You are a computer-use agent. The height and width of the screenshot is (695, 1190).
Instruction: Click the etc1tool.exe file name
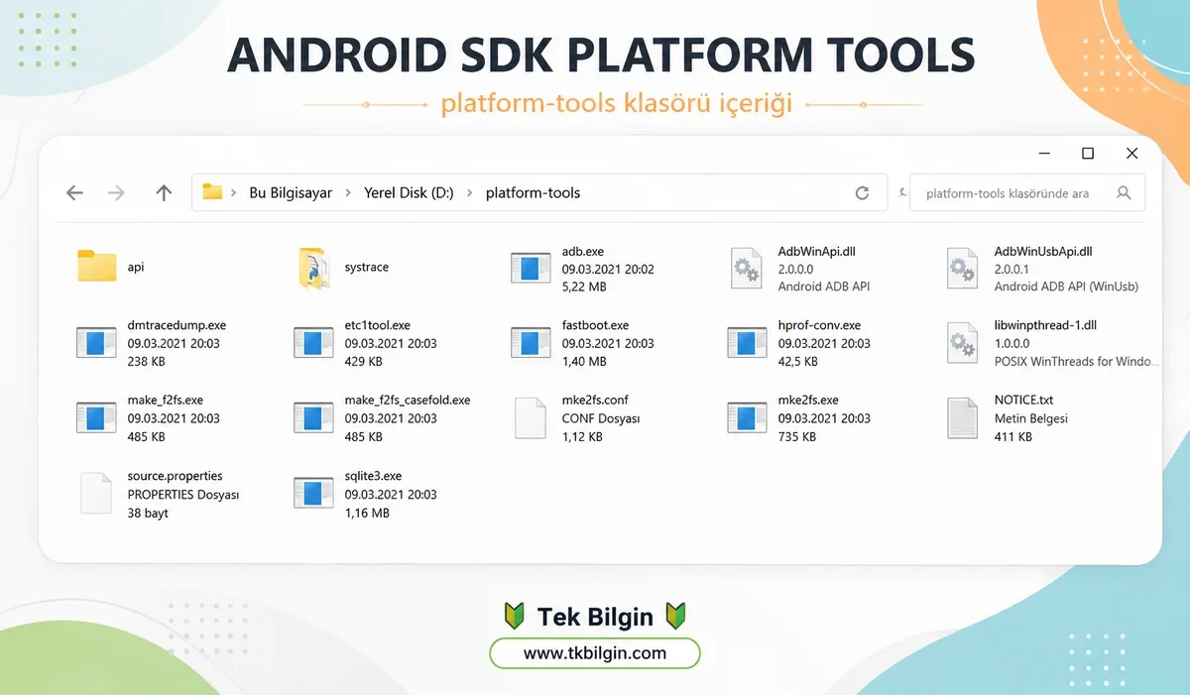click(378, 325)
